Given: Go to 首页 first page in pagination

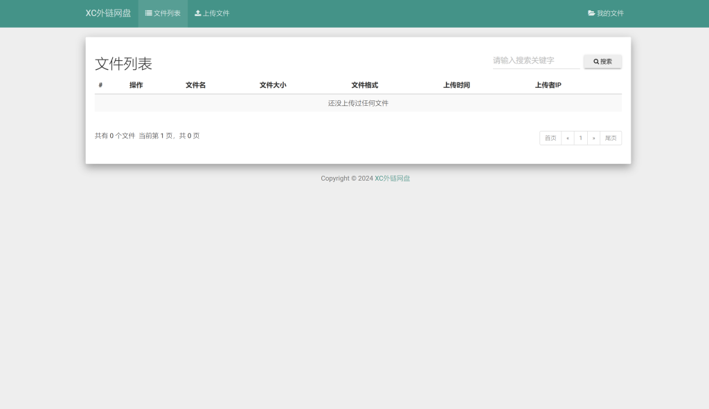Looking at the screenshot, I should tap(550, 138).
